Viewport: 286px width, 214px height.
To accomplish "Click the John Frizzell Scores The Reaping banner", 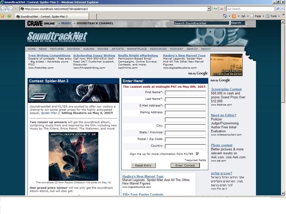I will (x=226, y=65).
